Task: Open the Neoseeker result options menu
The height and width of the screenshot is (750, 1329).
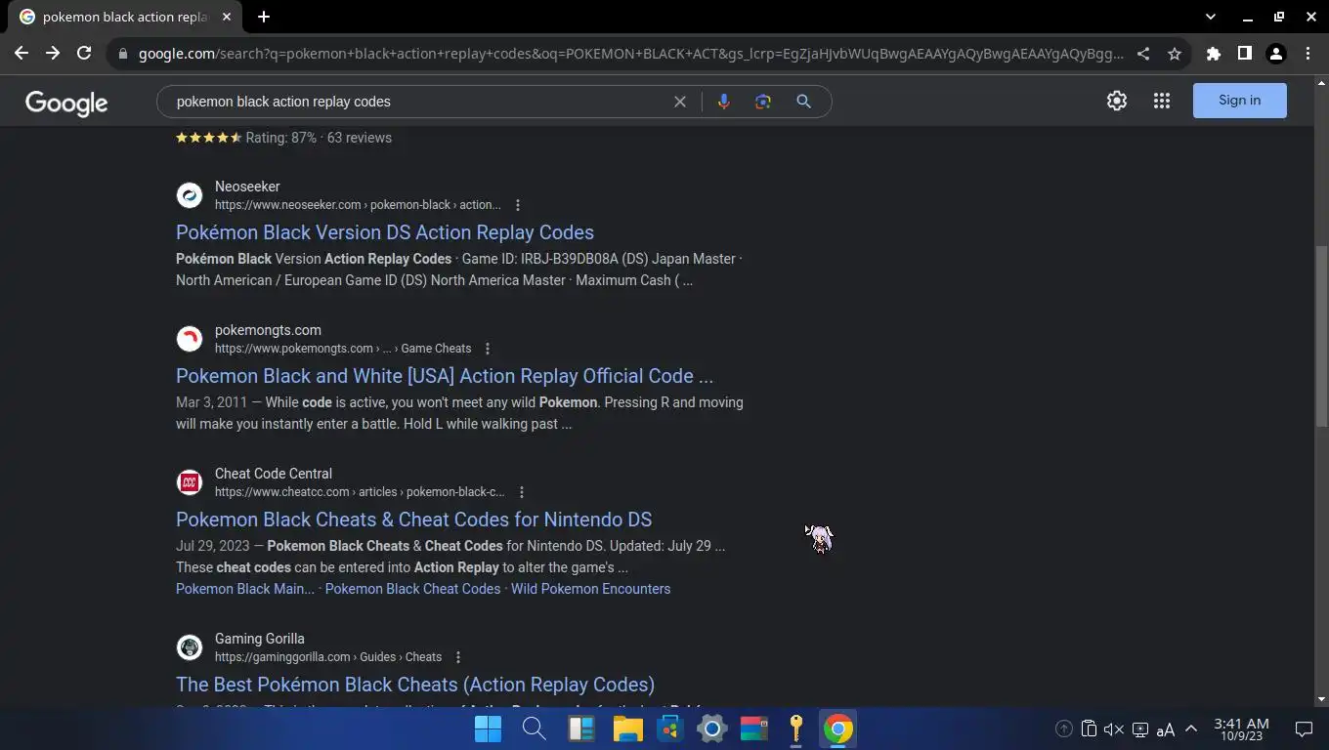Action: click(518, 205)
